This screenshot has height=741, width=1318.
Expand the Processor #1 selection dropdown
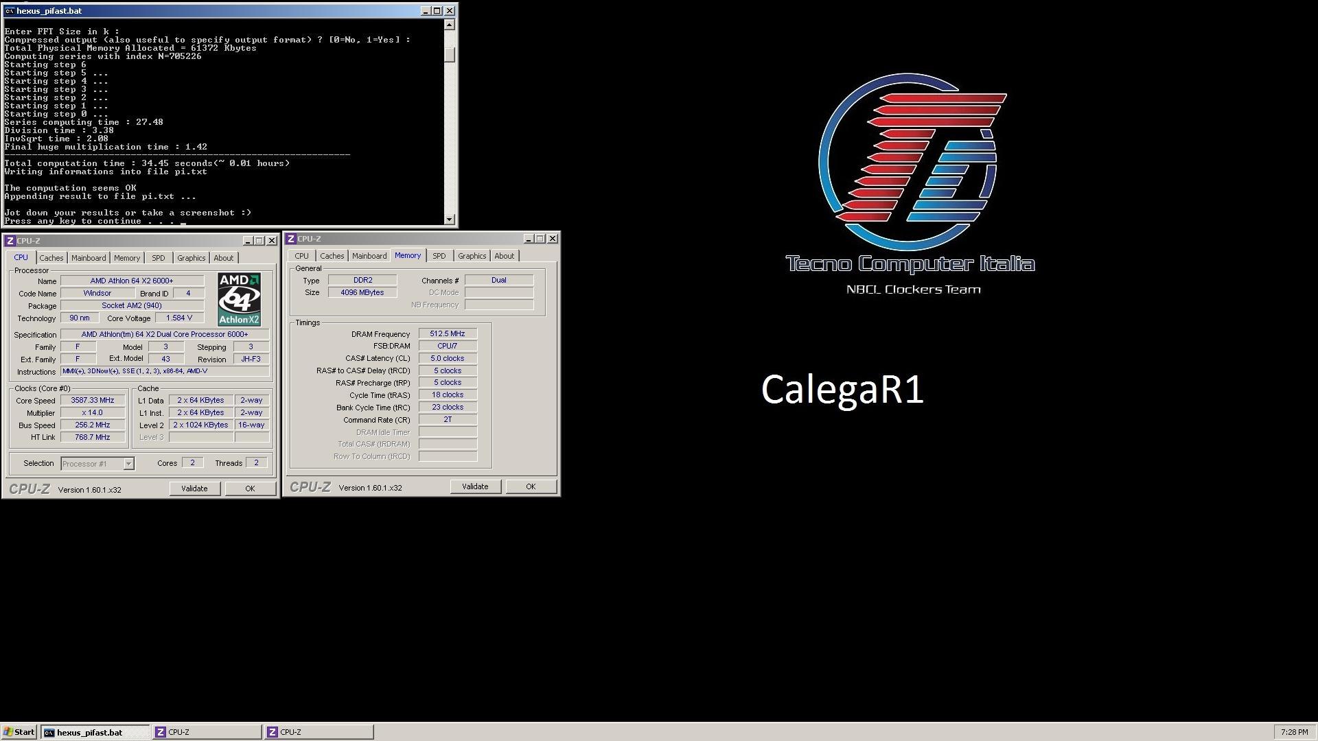pyautogui.click(x=128, y=464)
